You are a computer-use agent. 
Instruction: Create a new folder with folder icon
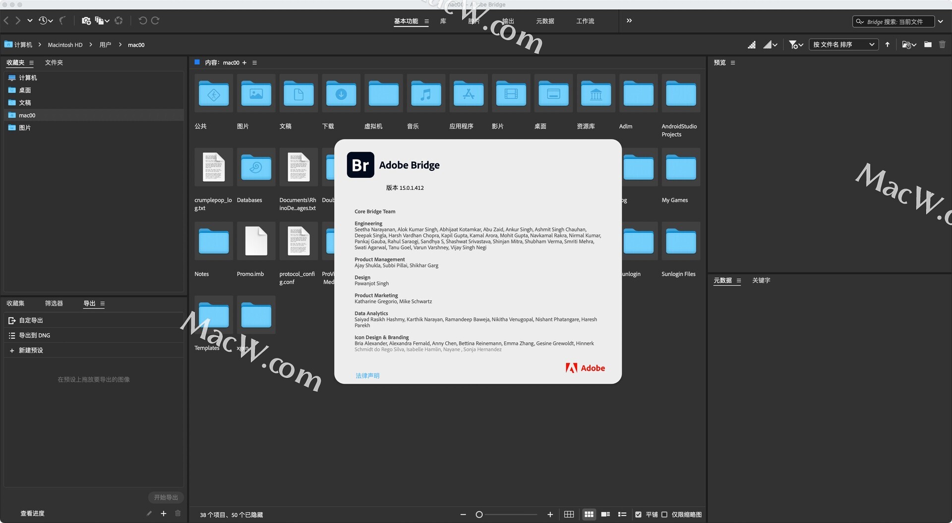tap(928, 45)
